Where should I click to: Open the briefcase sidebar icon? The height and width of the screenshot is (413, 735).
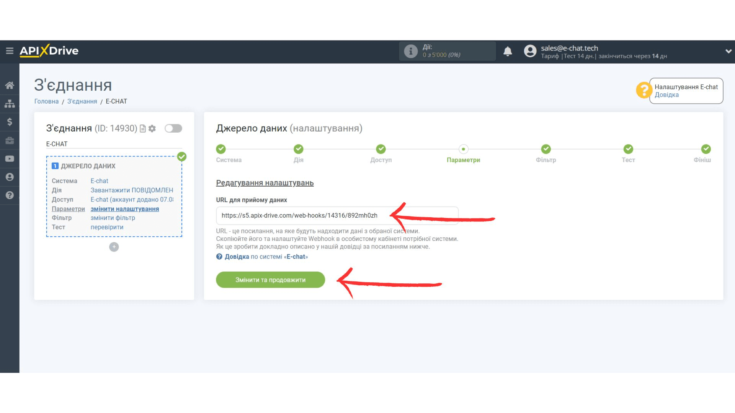pyautogui.click(x=10, y=140)
